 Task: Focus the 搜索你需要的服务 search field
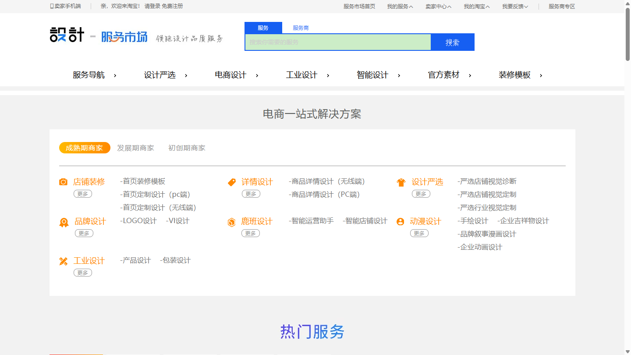click(338, 42)
